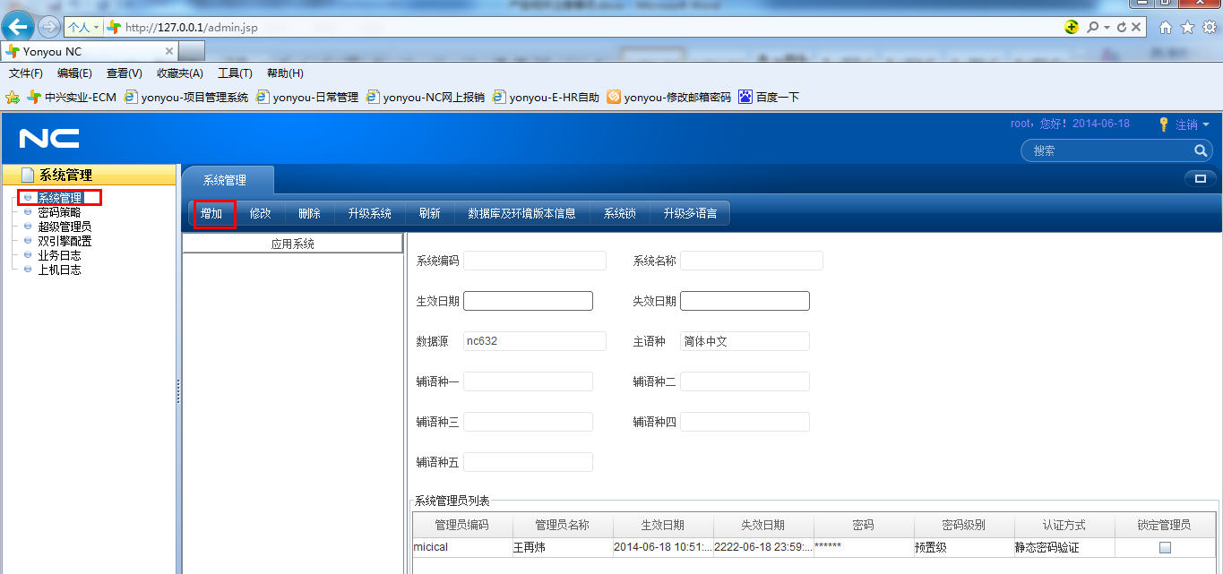Open the yonyou-NC网上报销 bookmark
This screenshot has width=1223, height=574.
coord(426,97)
